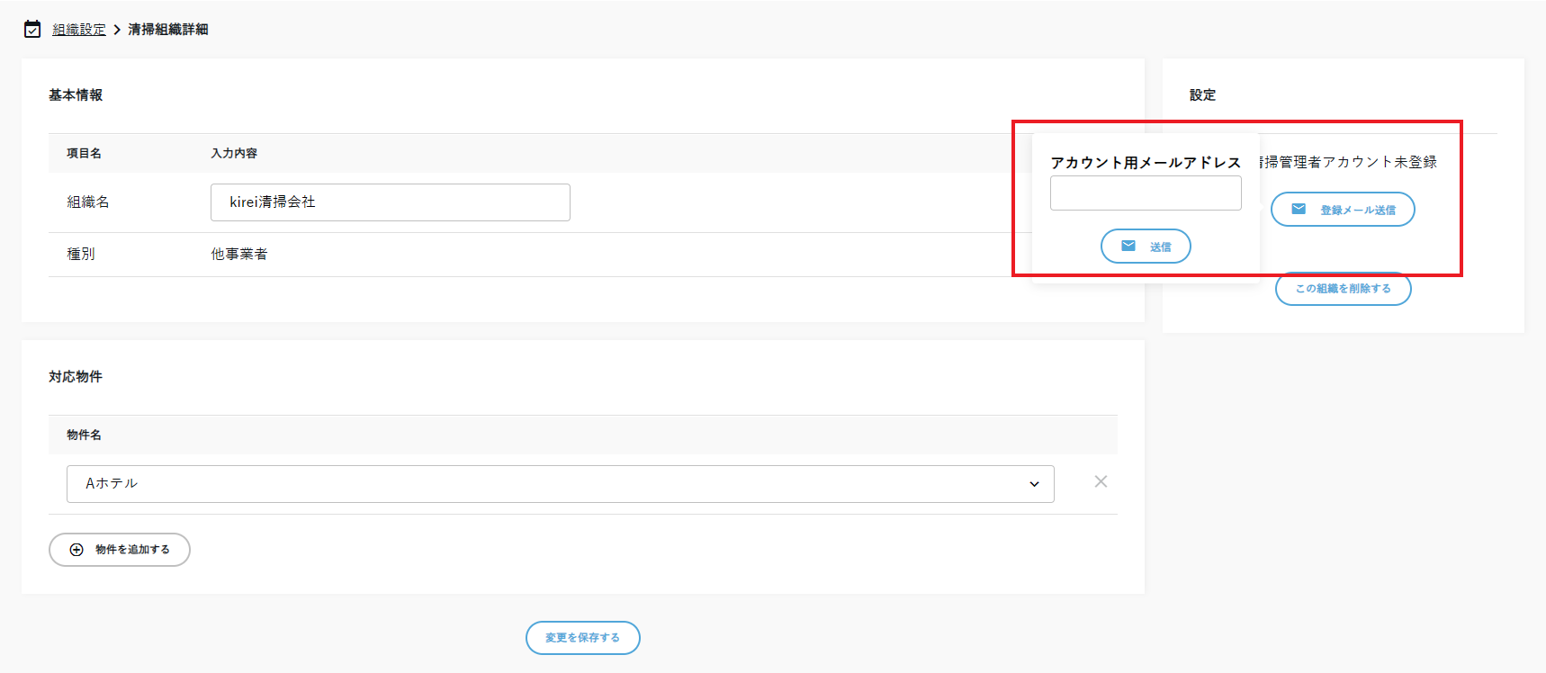Viewport: 1546px width, 673px height.
Task: Expand the property select arrow chevron
Action: [1034, 484]
